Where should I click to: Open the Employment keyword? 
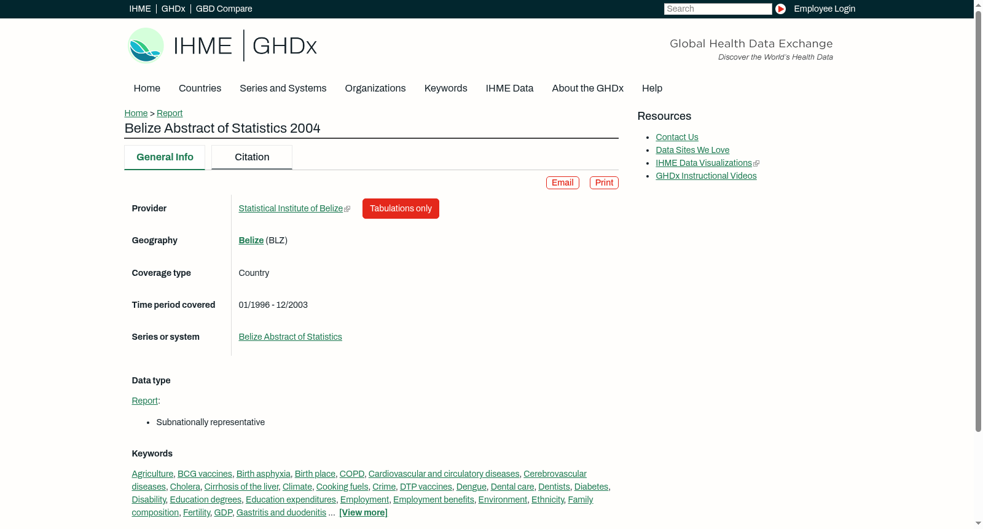(364, 500)
